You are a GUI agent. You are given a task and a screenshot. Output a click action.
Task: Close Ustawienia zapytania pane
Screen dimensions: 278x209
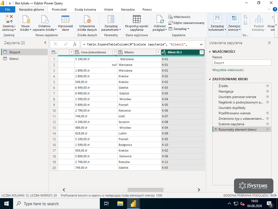[269, 43]
